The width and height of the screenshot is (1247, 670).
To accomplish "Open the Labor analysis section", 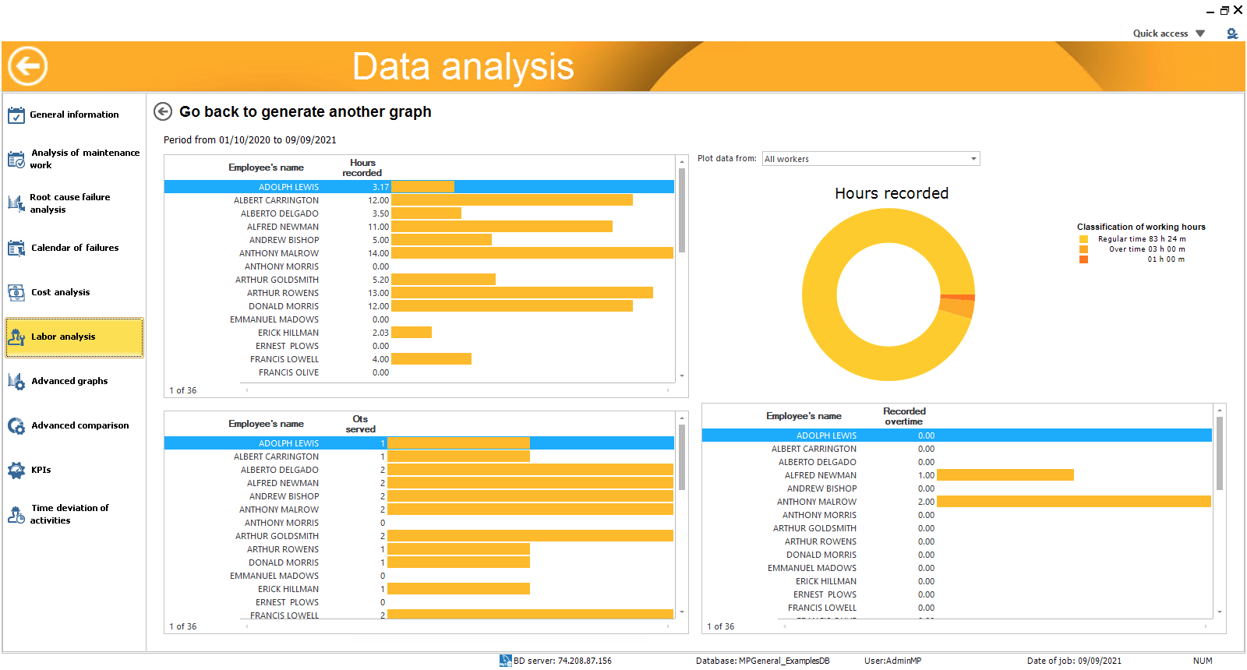I will (75, 337).
